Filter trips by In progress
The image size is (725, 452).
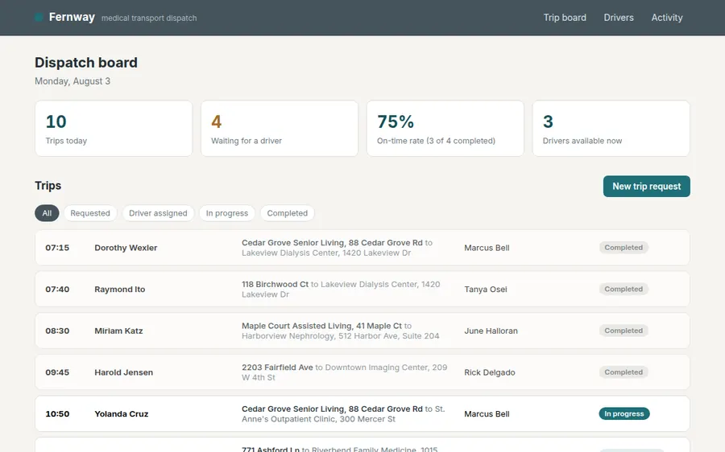coord(227,213)
